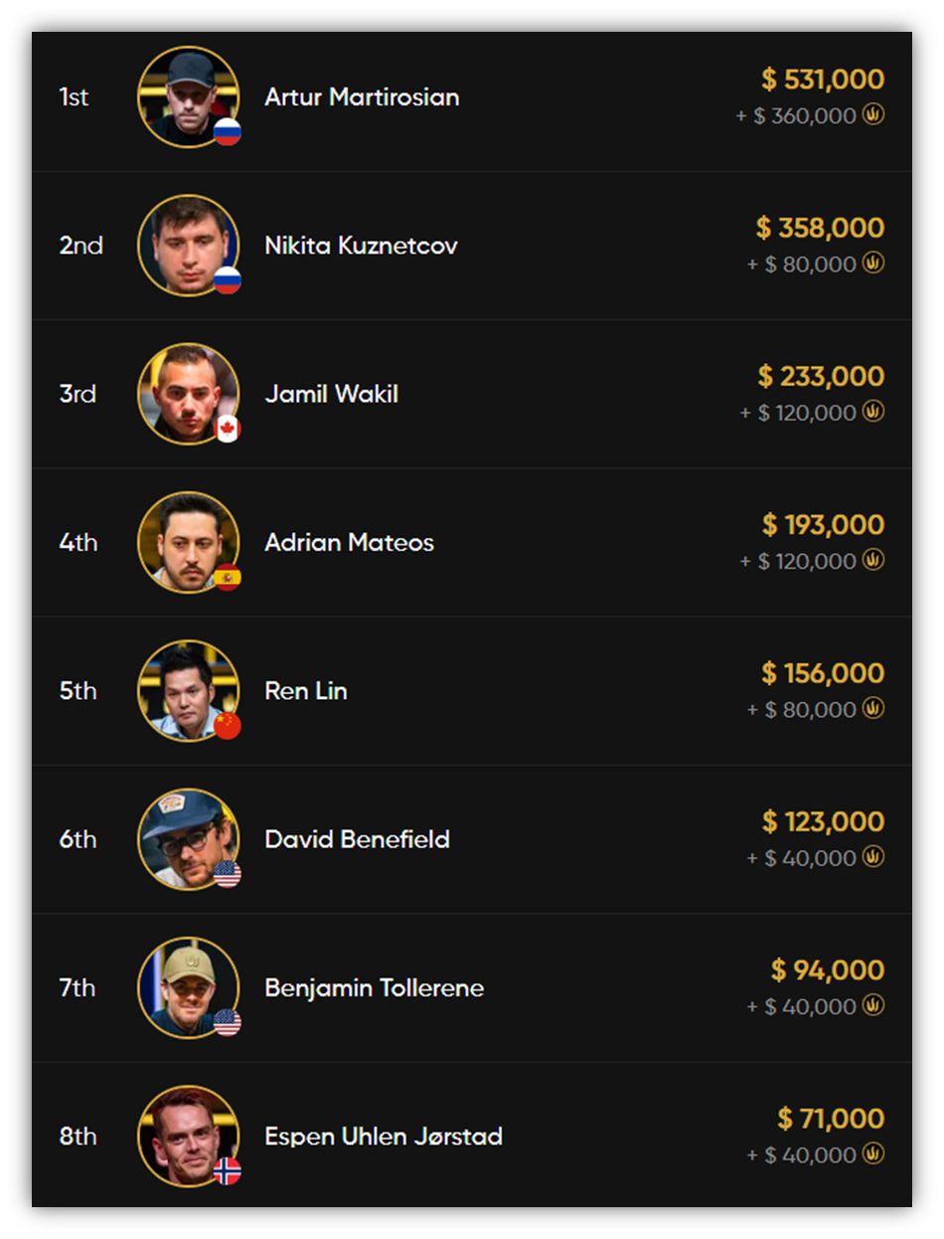The width and height of the screenshot is (944, 1239).
Task: Click the US flag badge on David Benefield's avatar
Action: click(228, 874)
